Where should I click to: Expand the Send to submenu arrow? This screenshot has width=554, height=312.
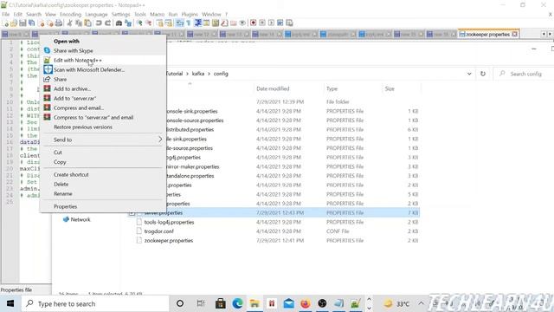tap(160, 140)
